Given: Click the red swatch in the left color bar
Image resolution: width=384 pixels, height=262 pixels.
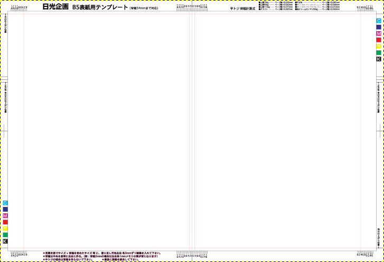Looking at the screenshot, I should 5,222.
